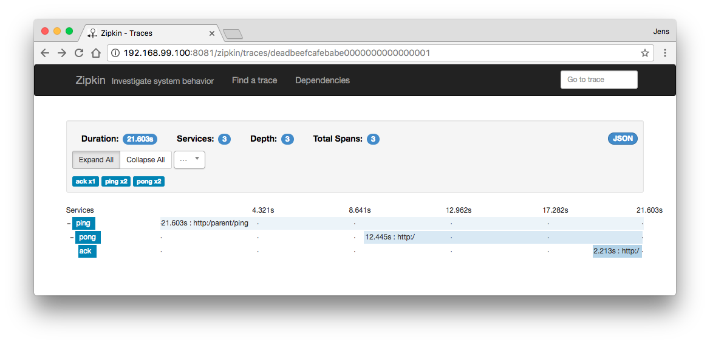710x344 pixels.
Task: Collapse the ping service tree row
Action: (69, 224)
